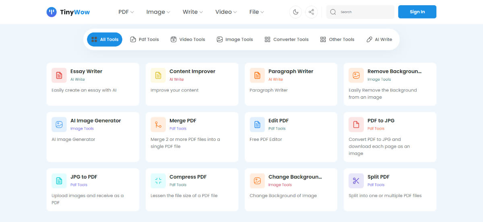Open the Essay Writer tool title
Viewport: 483px width, 222px height.
tap(86, 71)
